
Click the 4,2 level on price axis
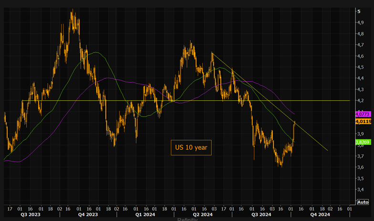(x=361, y=101)
